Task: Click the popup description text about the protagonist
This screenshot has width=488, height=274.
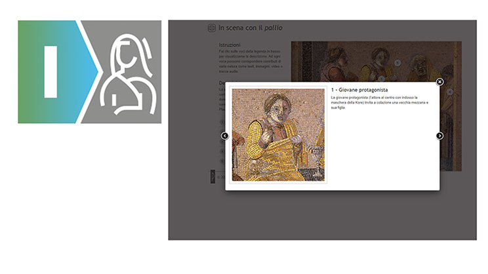Action: pos(379,103)
